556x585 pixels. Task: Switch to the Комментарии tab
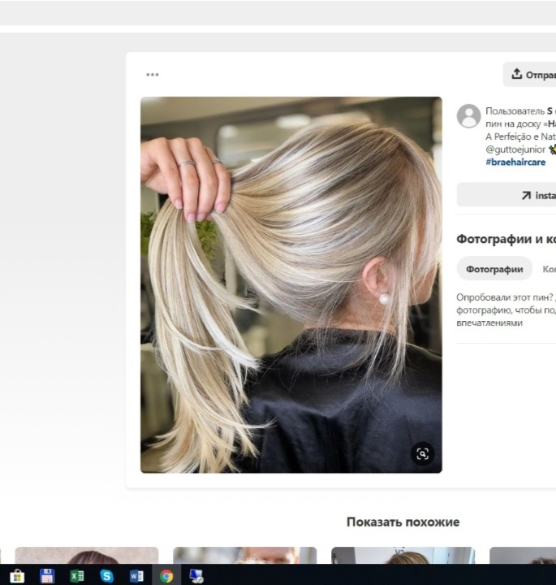point(549,269)
